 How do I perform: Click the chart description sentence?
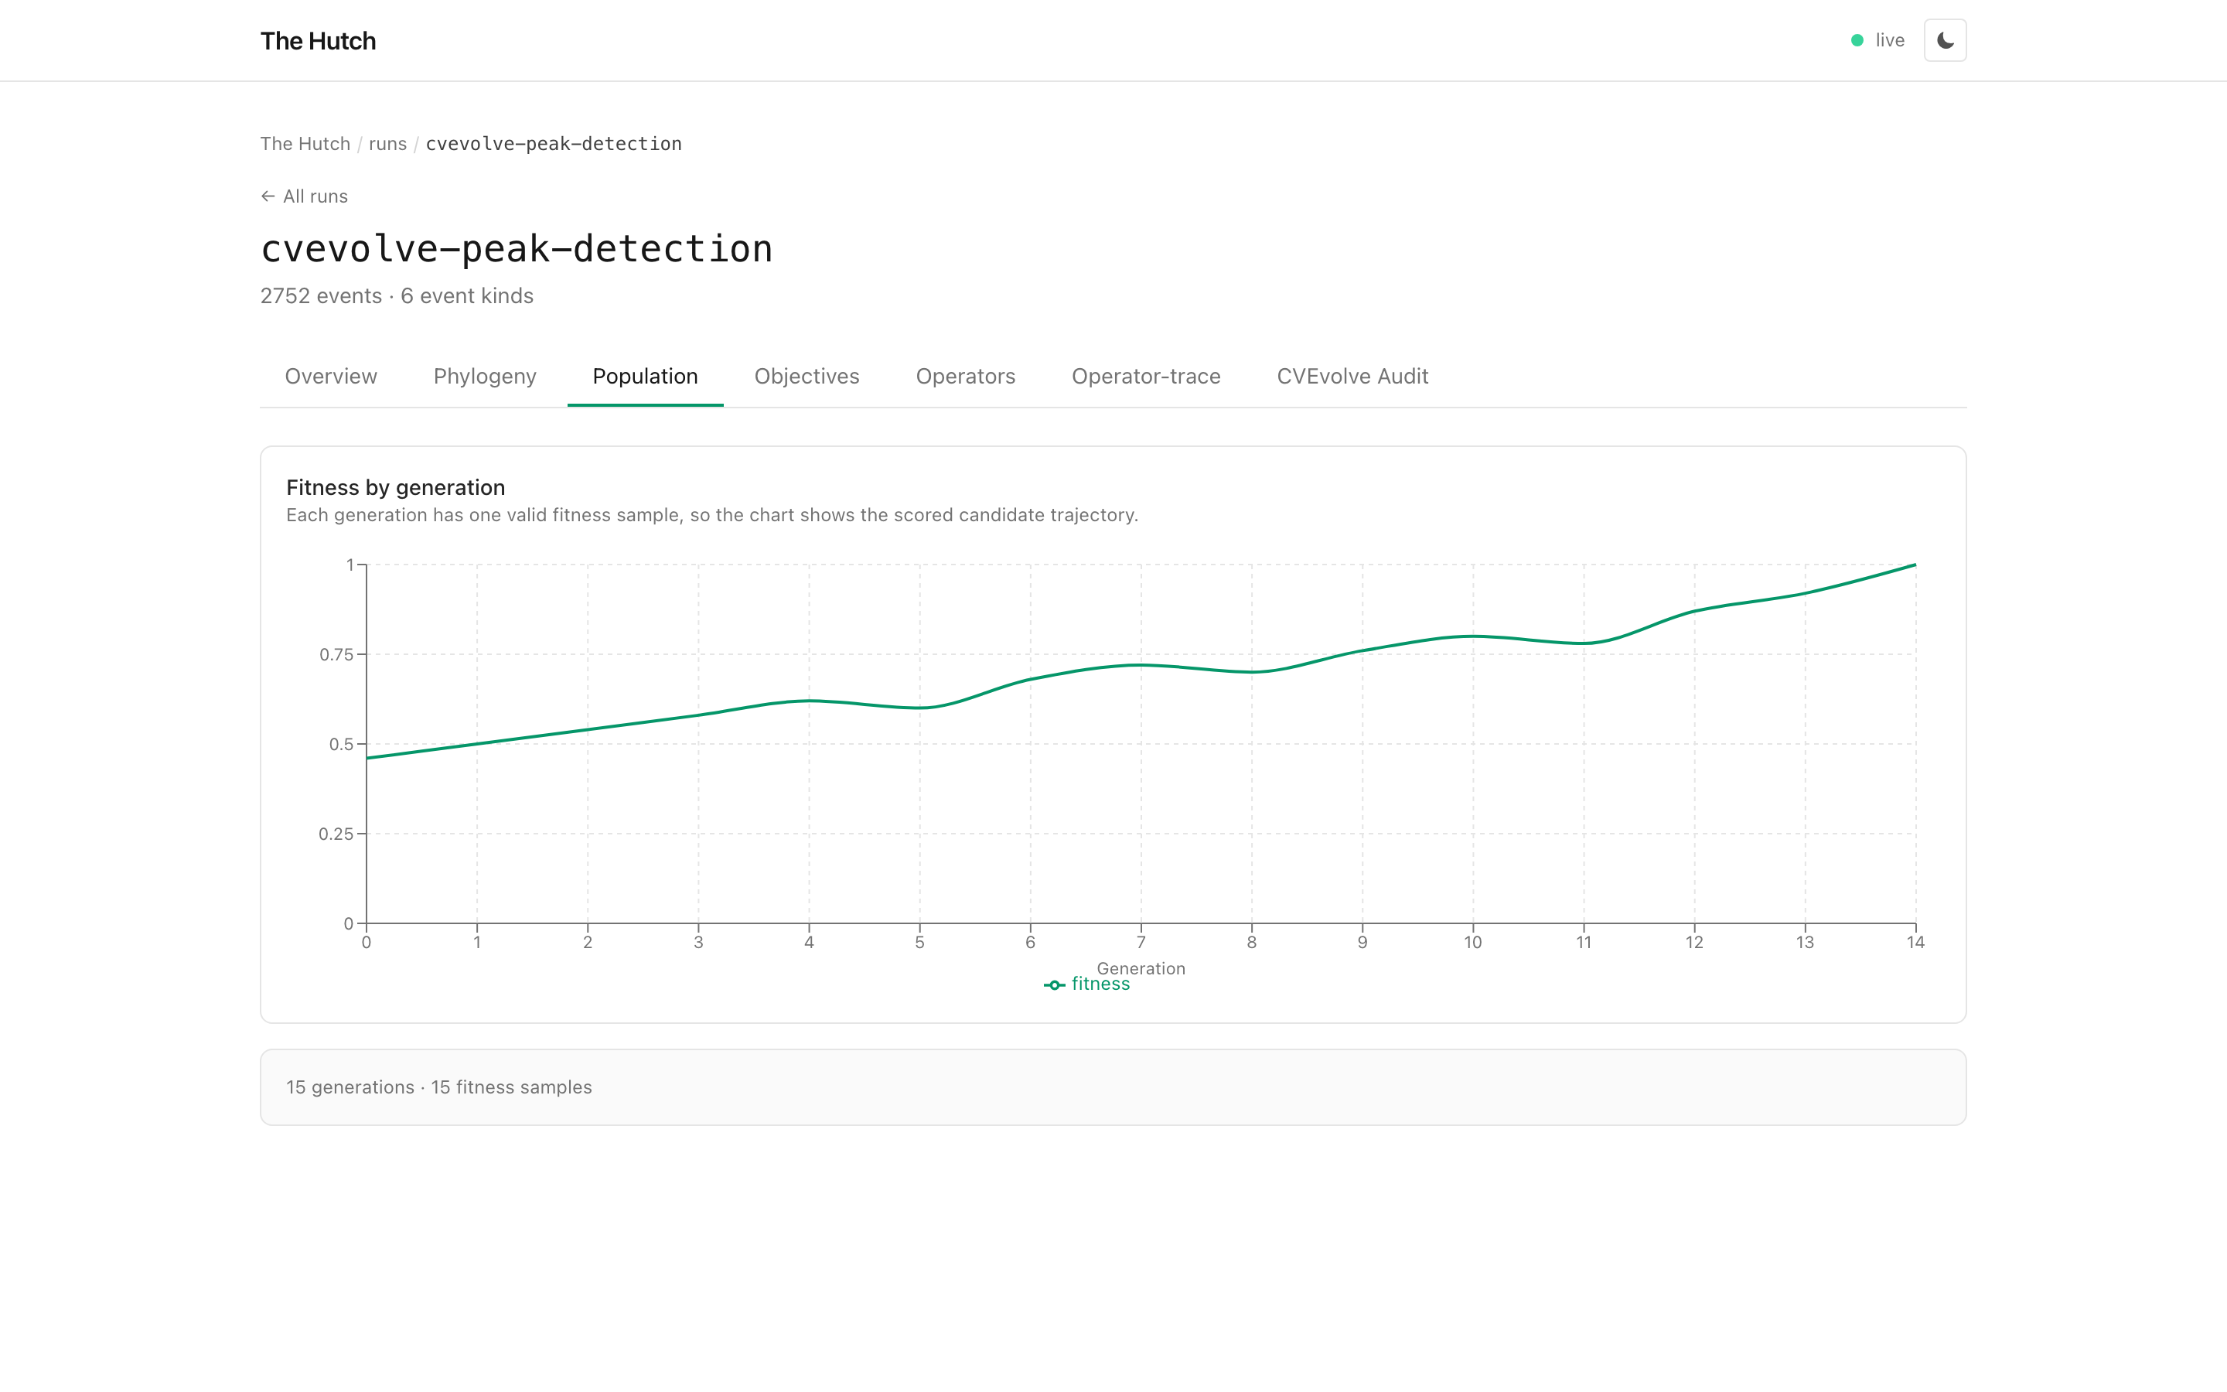pyautogui.click(x=712, y=514)
